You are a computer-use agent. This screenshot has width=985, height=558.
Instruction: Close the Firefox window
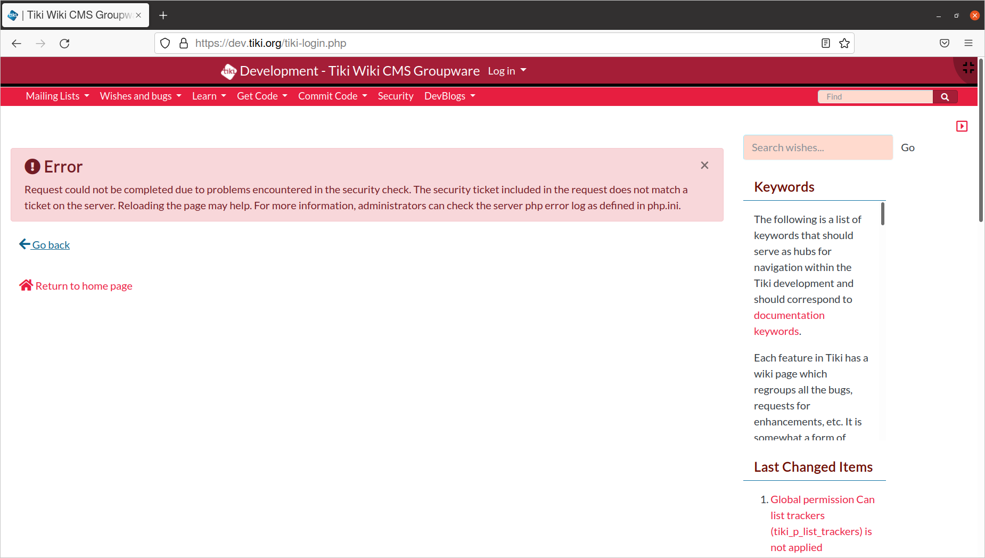point(975,15)
